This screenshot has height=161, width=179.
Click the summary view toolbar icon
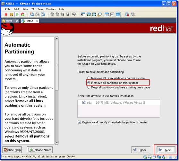[107, 14]
